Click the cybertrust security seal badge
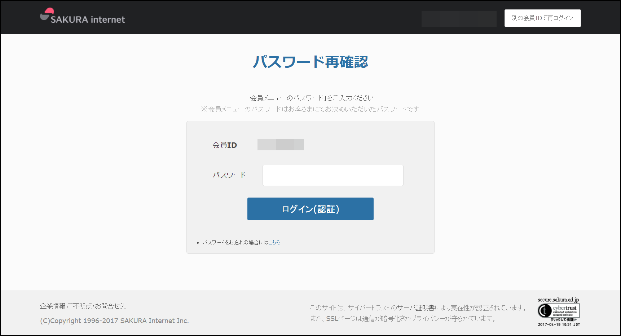The height and width of the screenshot is (336, 621). click(559, 311)
